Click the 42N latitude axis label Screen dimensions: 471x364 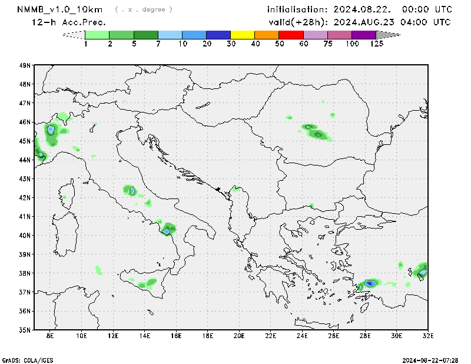24,197
